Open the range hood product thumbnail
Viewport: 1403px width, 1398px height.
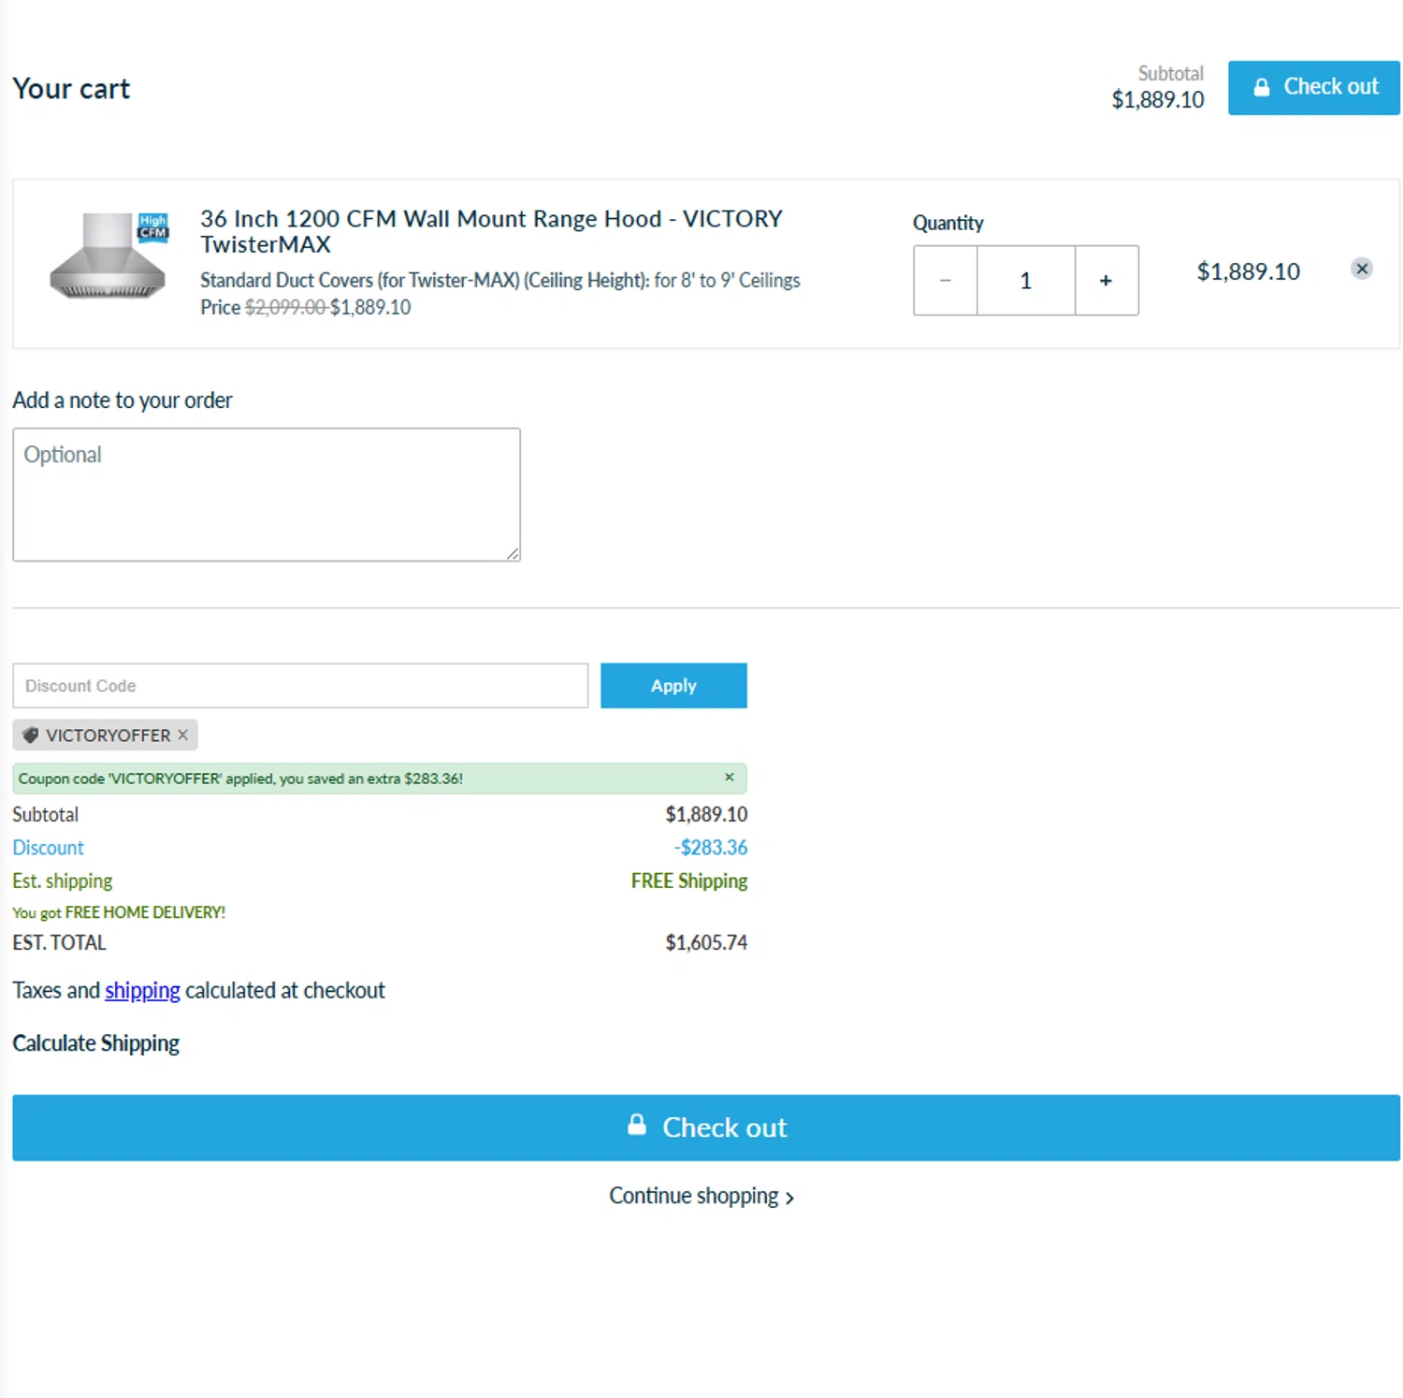coord(109,255)
